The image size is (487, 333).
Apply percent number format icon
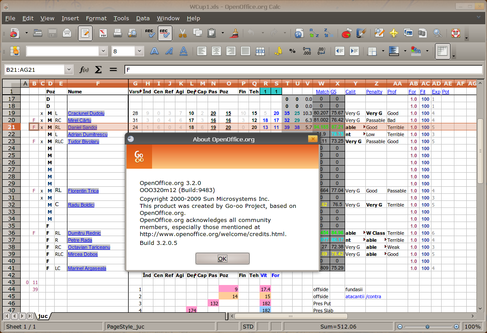(x=292, y=51)
